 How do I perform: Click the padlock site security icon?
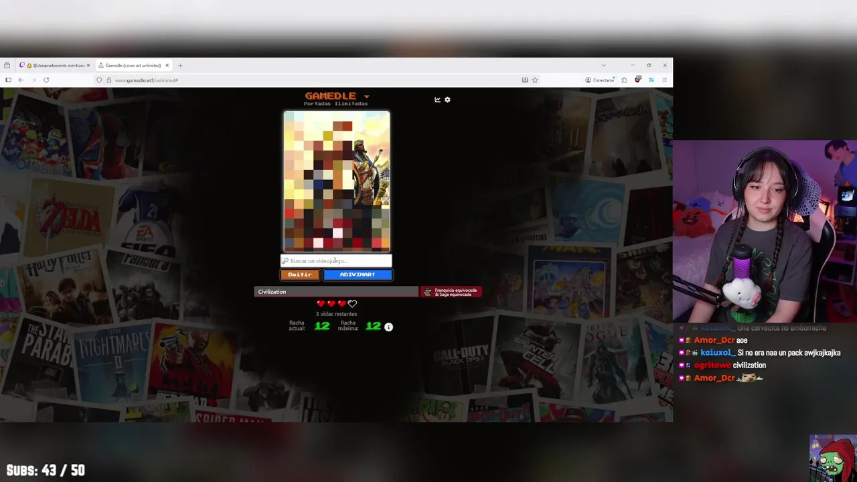pos(108,80)
